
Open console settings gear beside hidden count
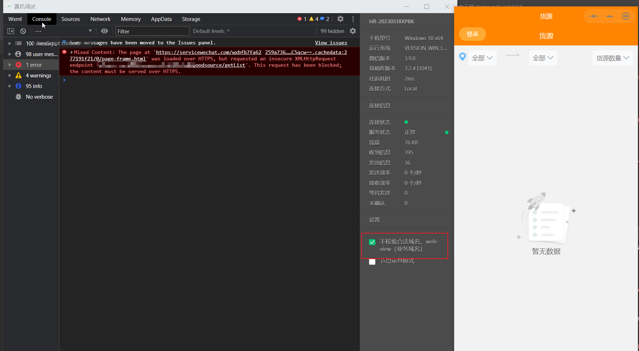[x=353, y=31]
